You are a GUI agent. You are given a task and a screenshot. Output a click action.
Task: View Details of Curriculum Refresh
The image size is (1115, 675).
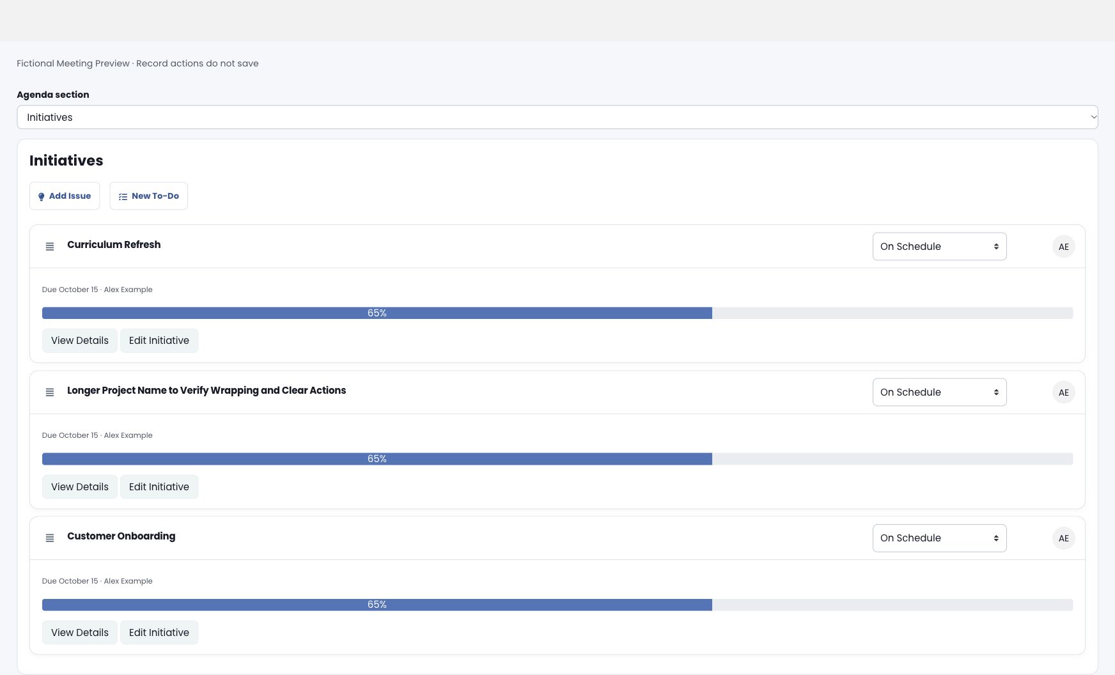(80, 341)
